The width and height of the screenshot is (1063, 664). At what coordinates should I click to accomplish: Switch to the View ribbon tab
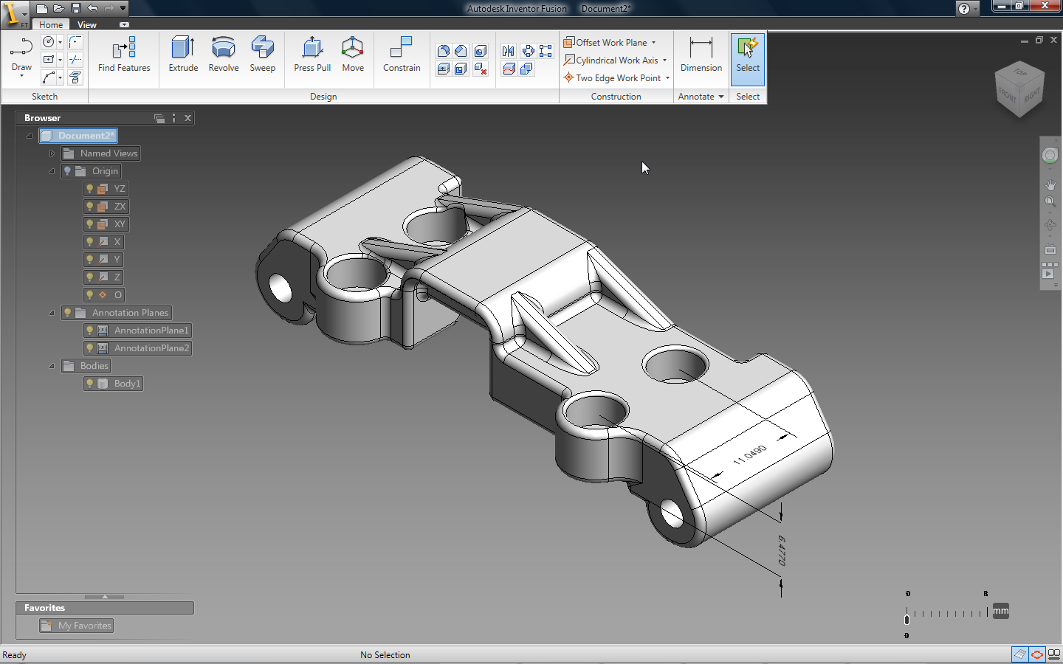click(x=87, y=25)
